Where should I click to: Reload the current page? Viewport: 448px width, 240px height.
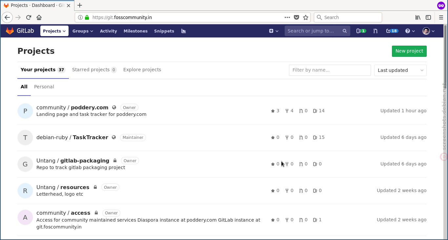29,17
